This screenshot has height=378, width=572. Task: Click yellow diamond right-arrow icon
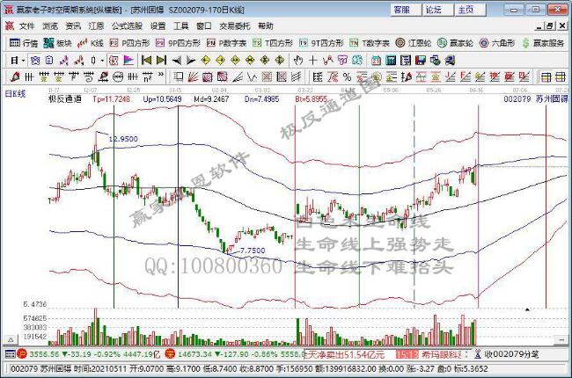coord(220,61)
